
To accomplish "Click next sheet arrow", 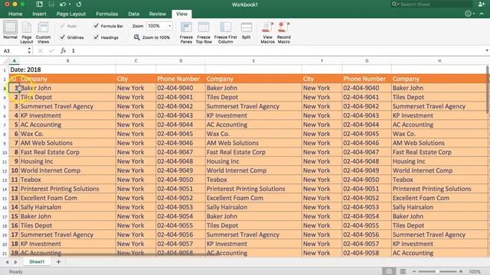I will (x=15, y=262).
